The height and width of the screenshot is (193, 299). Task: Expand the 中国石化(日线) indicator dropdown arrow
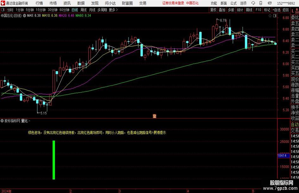coord(25,16)
